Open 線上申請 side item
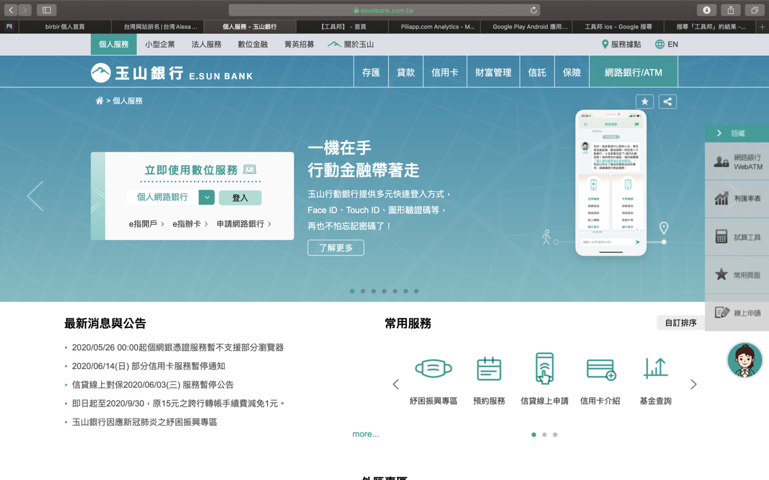769x480 pixels. 737,313
